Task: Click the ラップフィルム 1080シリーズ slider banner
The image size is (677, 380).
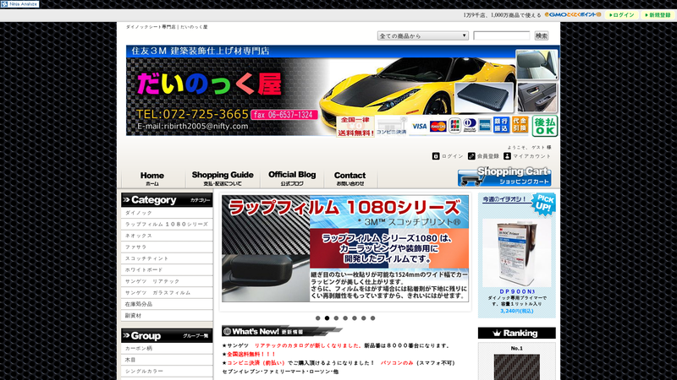Action: tap(345, 248)
